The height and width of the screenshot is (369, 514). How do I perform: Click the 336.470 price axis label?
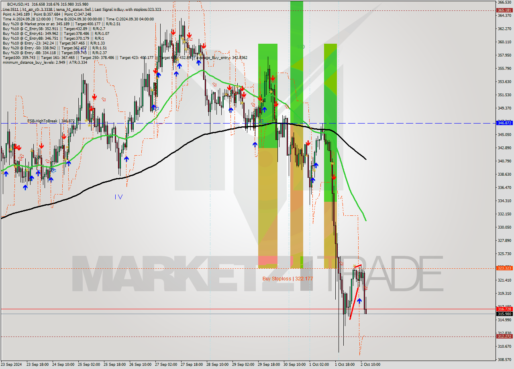pyautogui.click(x=505, y=187)
